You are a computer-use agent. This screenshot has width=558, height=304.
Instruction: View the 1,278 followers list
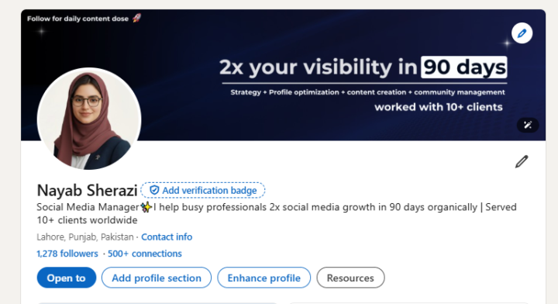click(x=67, y=254)
